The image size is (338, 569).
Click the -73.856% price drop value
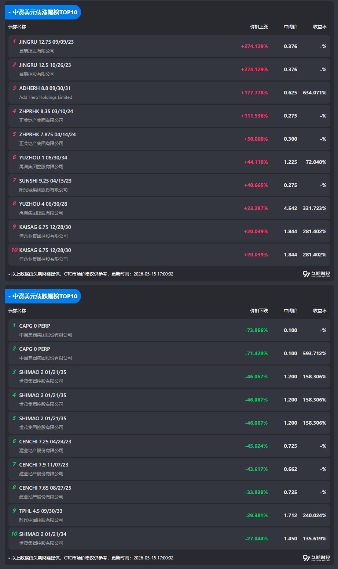256,330
